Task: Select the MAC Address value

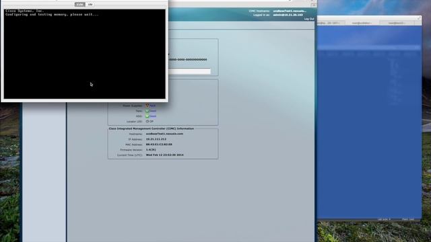Action: [x=159, y=145]
